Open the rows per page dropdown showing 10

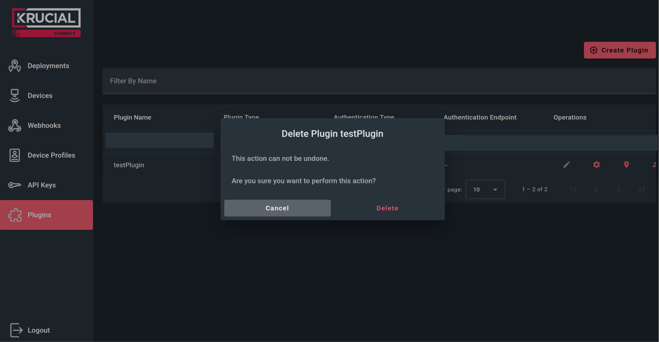(485, 189)
